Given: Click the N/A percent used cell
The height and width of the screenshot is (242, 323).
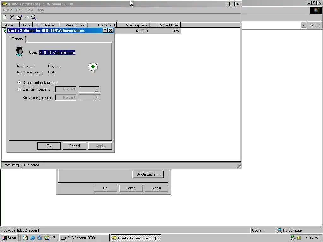Looking at the screenshot, I should (176, 31).
